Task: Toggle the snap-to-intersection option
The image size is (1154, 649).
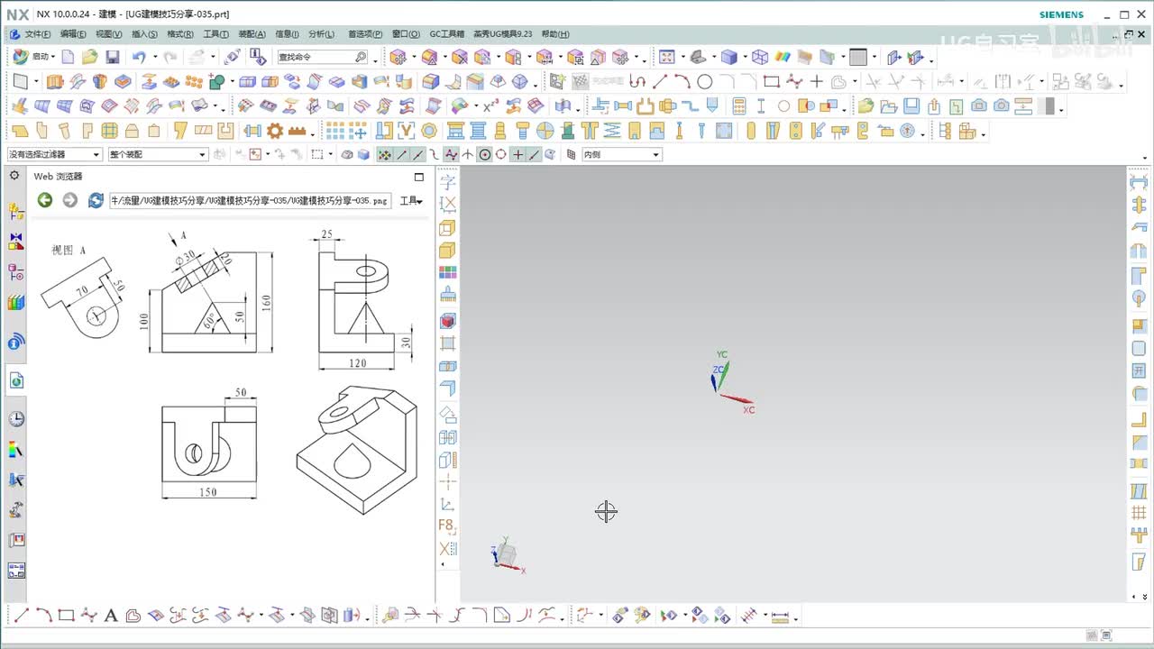Action: [468, 155]
